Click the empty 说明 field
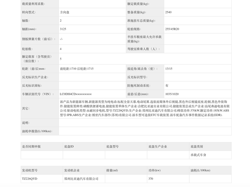The height and width of the screenshot is (187, 250). (145, 123)
